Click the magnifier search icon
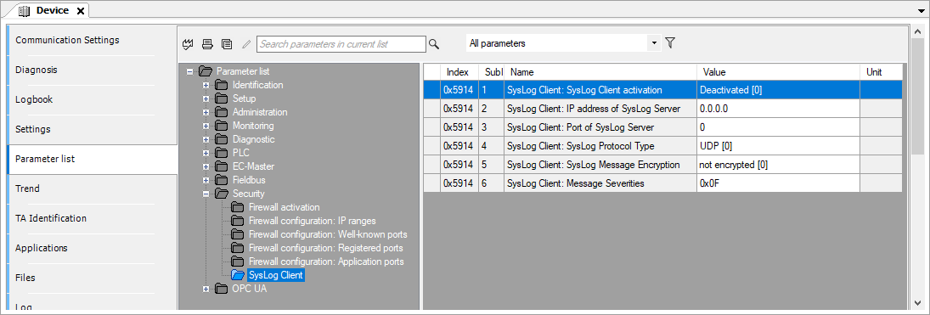 coord(434,43)
